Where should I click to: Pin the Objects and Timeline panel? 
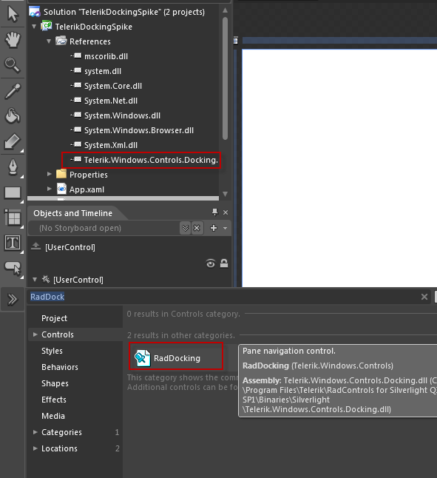214,212
